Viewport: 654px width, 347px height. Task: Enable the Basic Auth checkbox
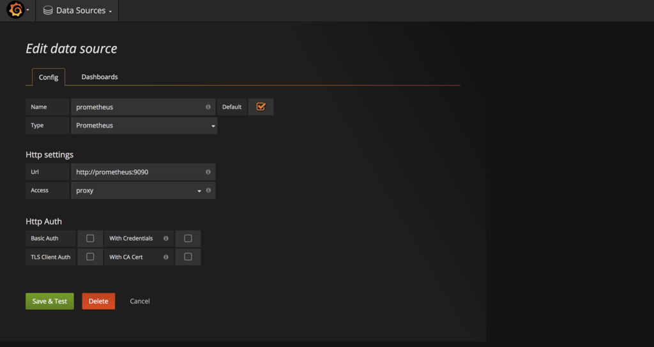click(90, 239)
